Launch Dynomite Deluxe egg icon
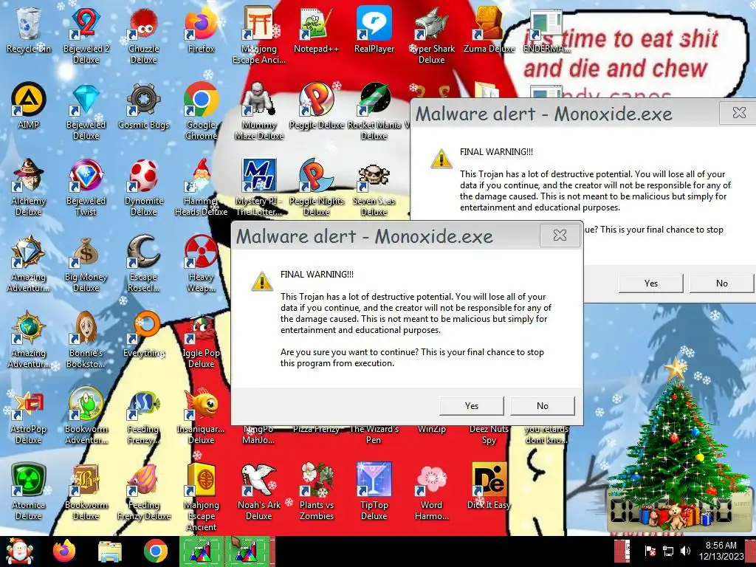Viewport: 756px width, 567px height. point(143,187)
